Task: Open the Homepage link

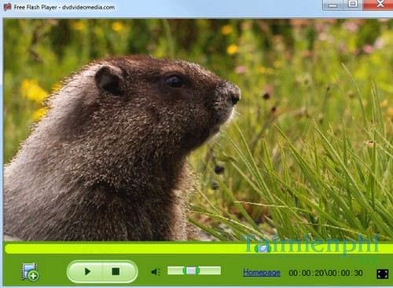Action: pyautogui.click(x=261, y=273)
